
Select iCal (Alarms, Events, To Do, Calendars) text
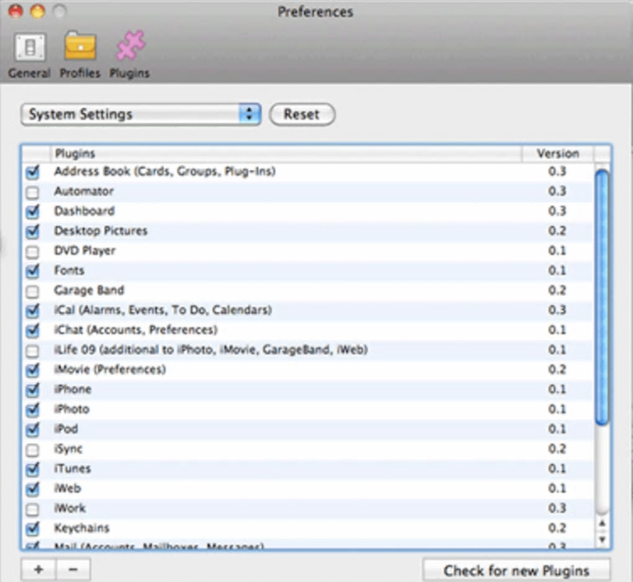click(163, 310)
